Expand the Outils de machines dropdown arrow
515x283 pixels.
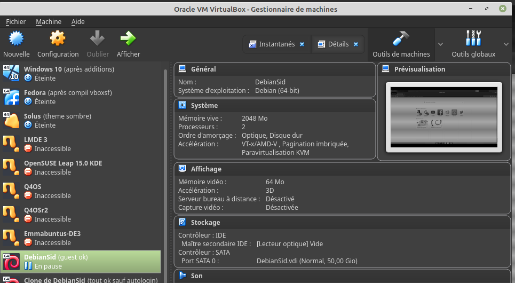pos(440,44)
